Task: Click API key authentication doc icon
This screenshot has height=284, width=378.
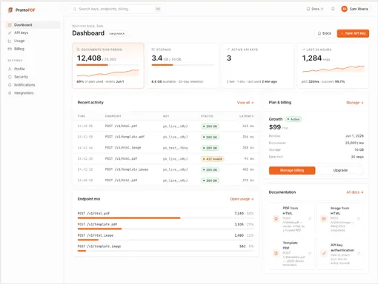Action: click(324, 253)
